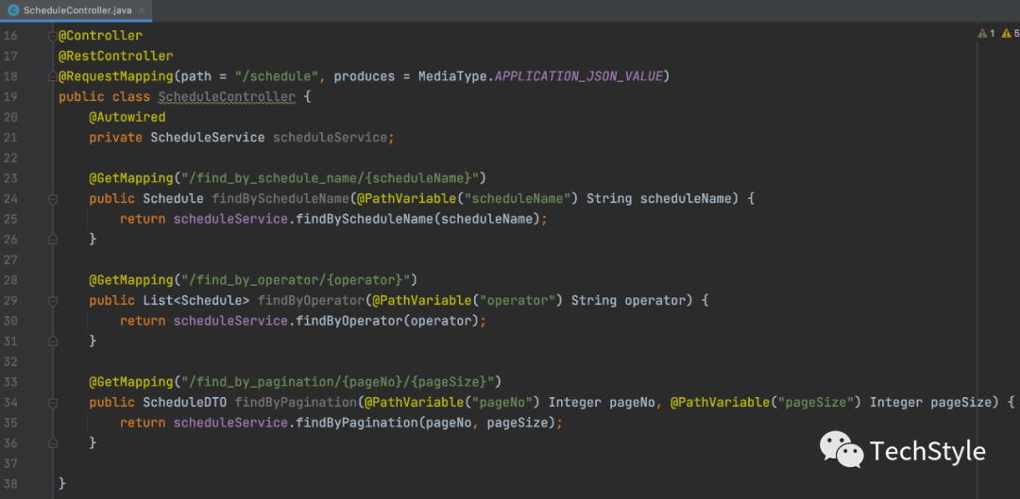Fold findByOperator method at line 29
1020x499 pixels.
tap(53, 300)
